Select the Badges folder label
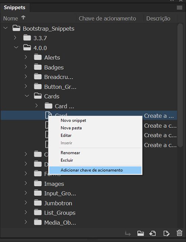The width and height of the screenshot is (186, 242). click(x=54, y=67)
